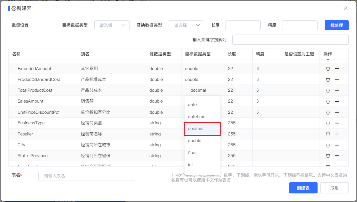Screen dimensions: 357x202
Task: Delete the City column using trash icon
Action: click(328, 145)
